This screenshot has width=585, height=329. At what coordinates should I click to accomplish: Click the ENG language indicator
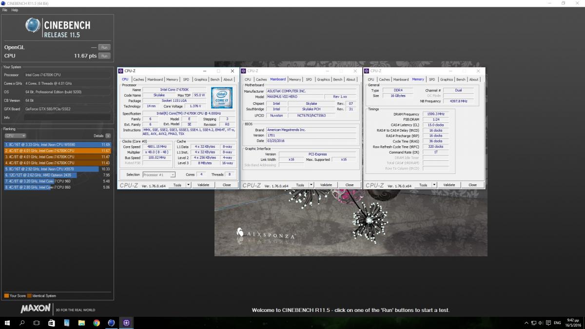click(x=557, y=323)
